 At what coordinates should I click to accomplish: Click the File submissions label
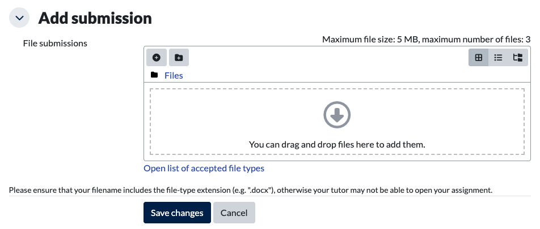coord(55,43)
